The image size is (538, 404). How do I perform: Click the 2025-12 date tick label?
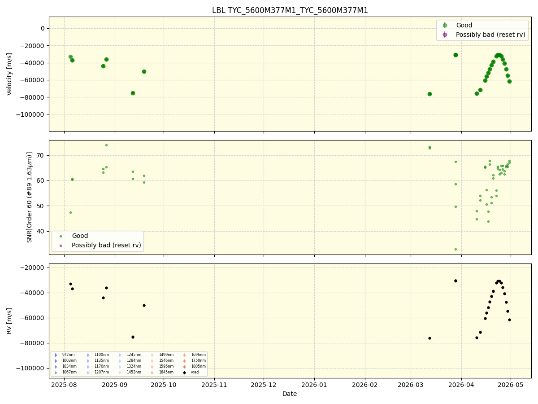[264, 385]
